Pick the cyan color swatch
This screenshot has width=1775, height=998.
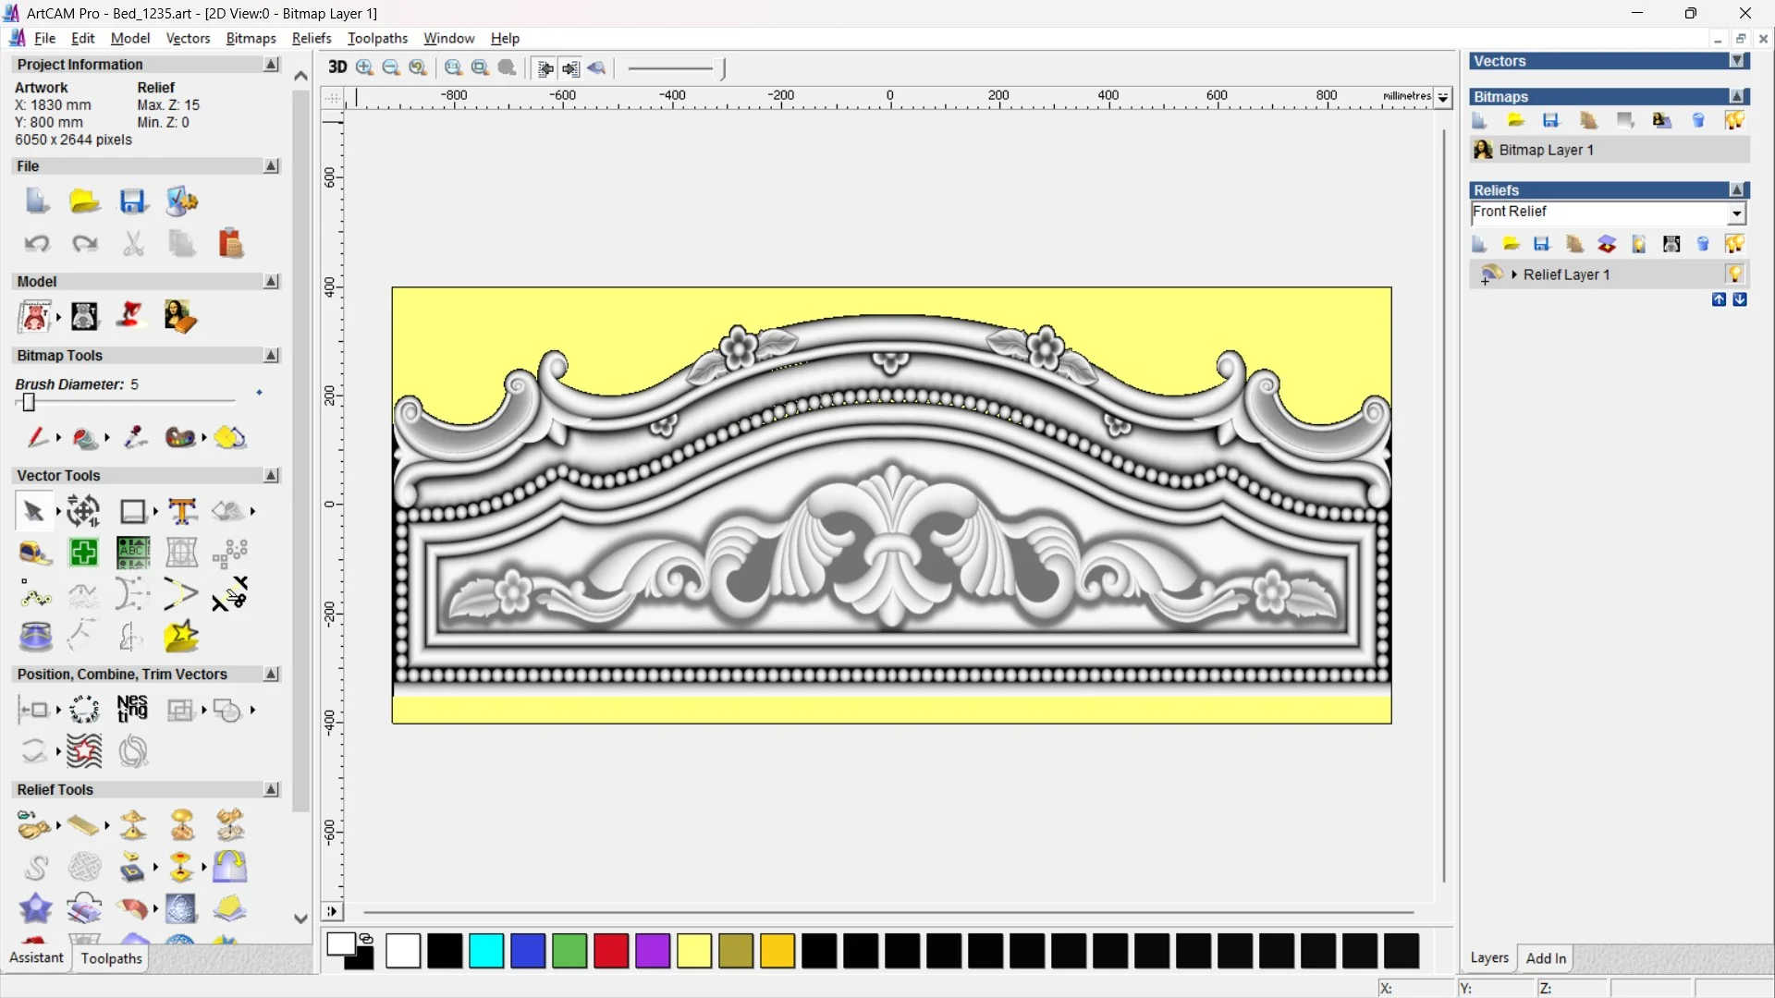pos(486,951)
